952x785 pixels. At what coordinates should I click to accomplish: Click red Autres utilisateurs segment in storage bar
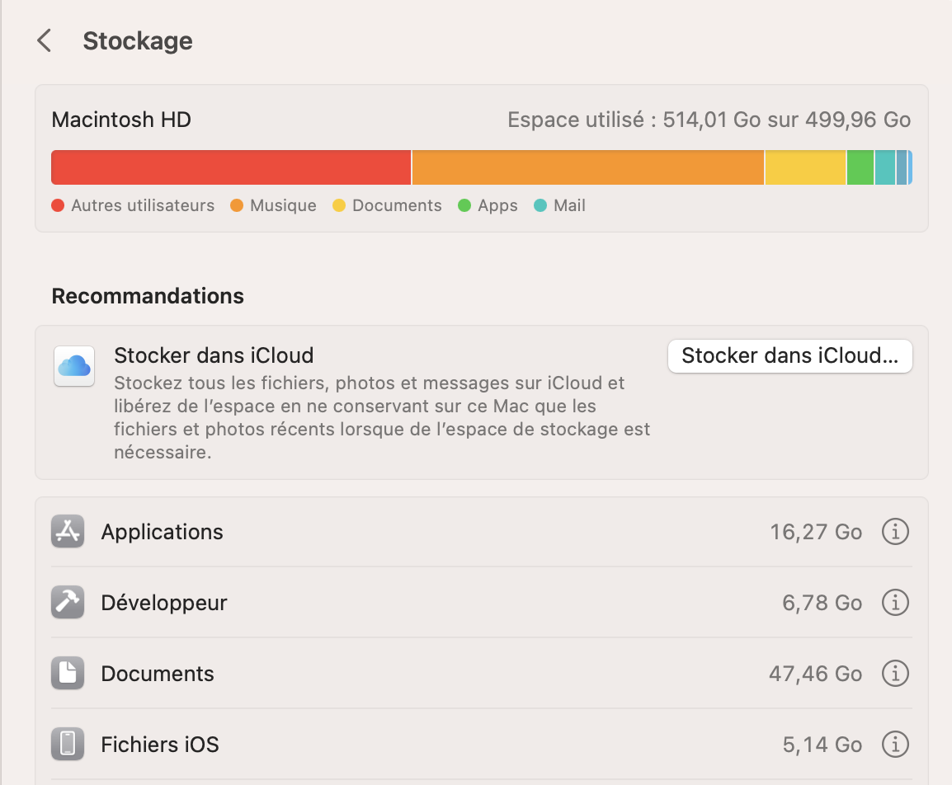(x=231, y=167)
